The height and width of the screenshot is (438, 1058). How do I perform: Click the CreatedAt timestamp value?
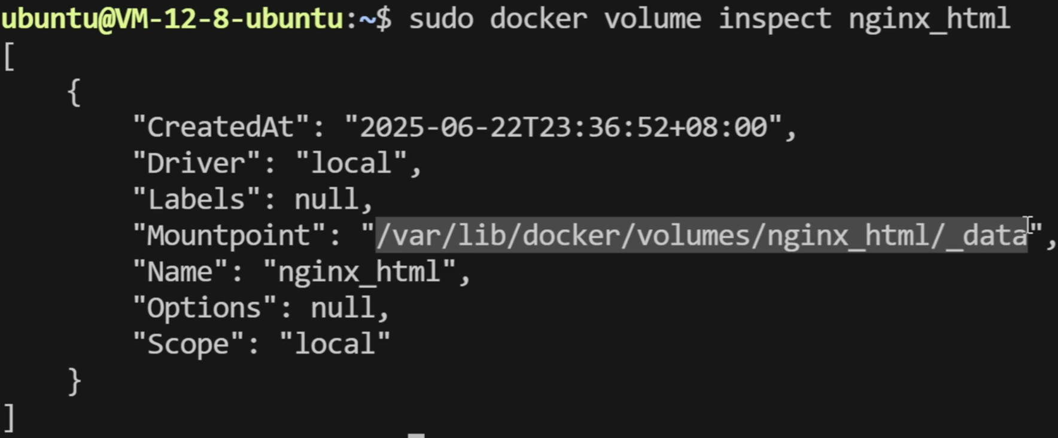563,127
